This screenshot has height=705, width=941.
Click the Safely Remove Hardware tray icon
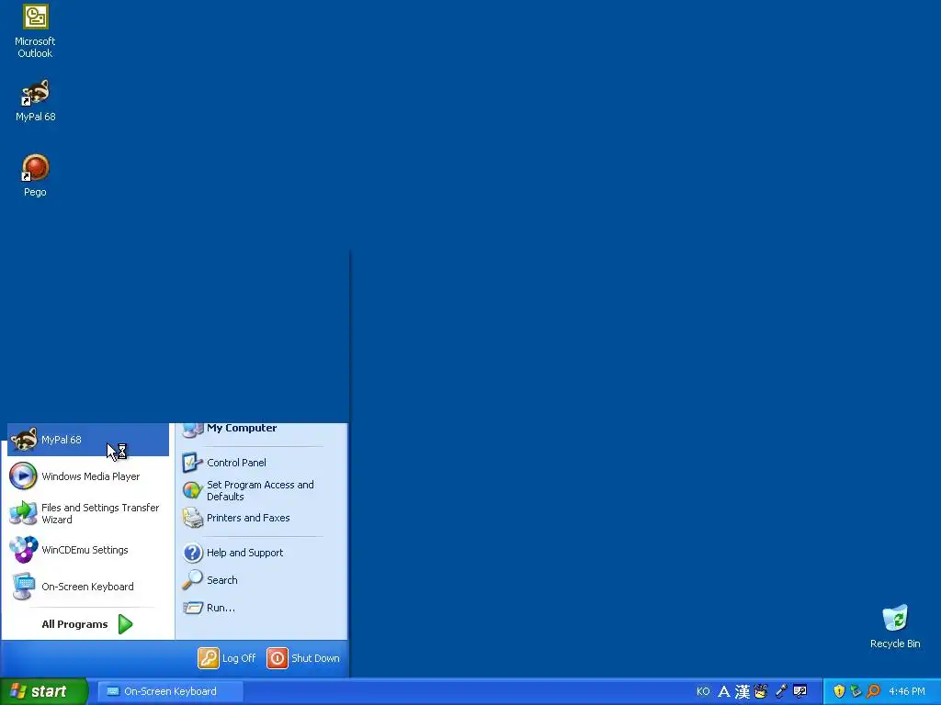coord(856,691)
